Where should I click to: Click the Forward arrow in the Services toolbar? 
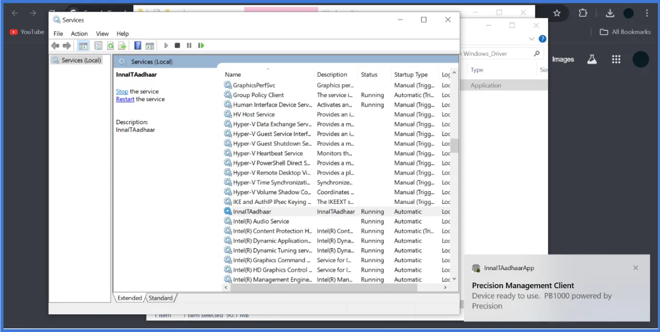(x=67, y=46)
